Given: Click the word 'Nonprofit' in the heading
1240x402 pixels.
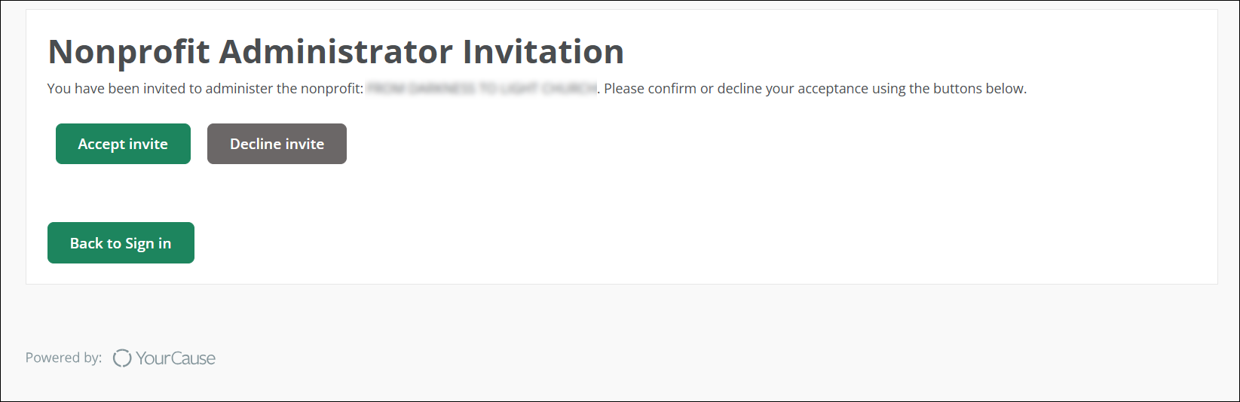Looking at the screenshot, I should pyautogui.click(x=129, y=52).
